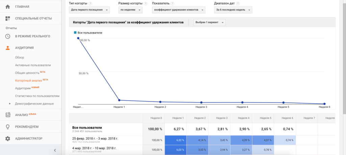Click the Анализ section icon
The height and width of the screenshot is (155, 346).
click(8, 114)
